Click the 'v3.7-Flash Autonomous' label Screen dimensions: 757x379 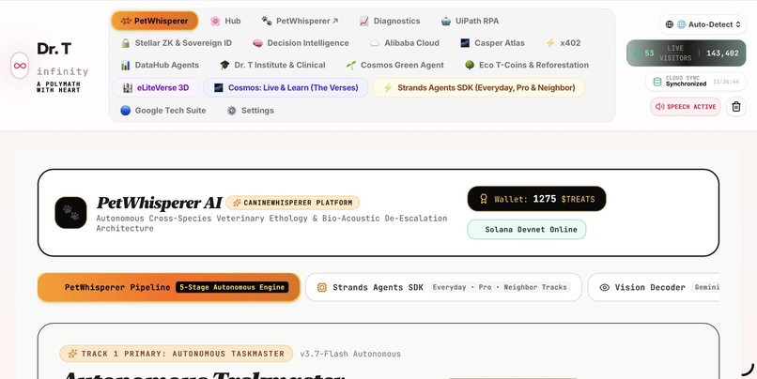pos(350,354)
